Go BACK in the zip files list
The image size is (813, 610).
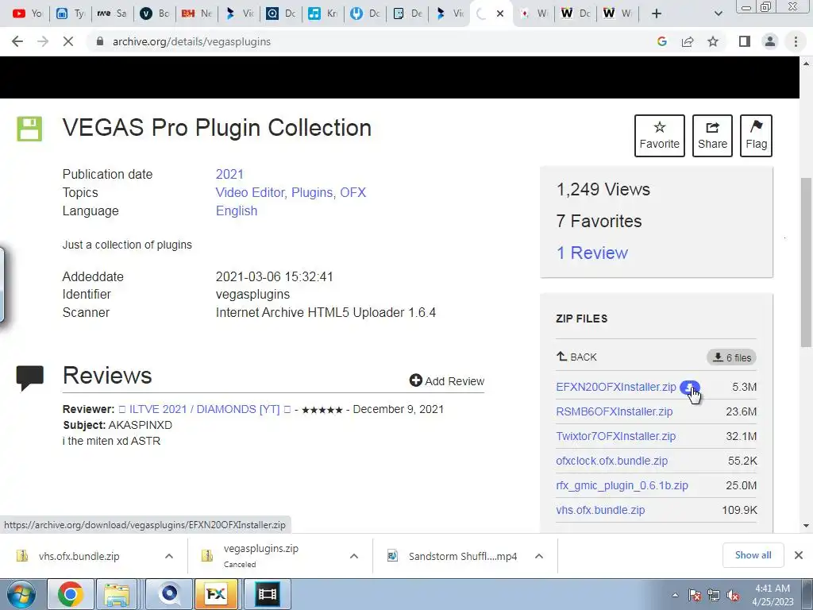click(x=576, y=357)
